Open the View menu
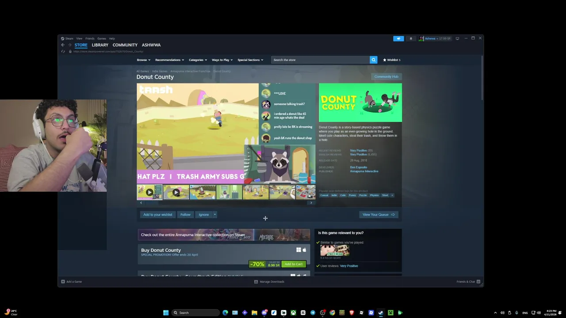This screenshot has height=318, width=566. [x=79, y=38]
